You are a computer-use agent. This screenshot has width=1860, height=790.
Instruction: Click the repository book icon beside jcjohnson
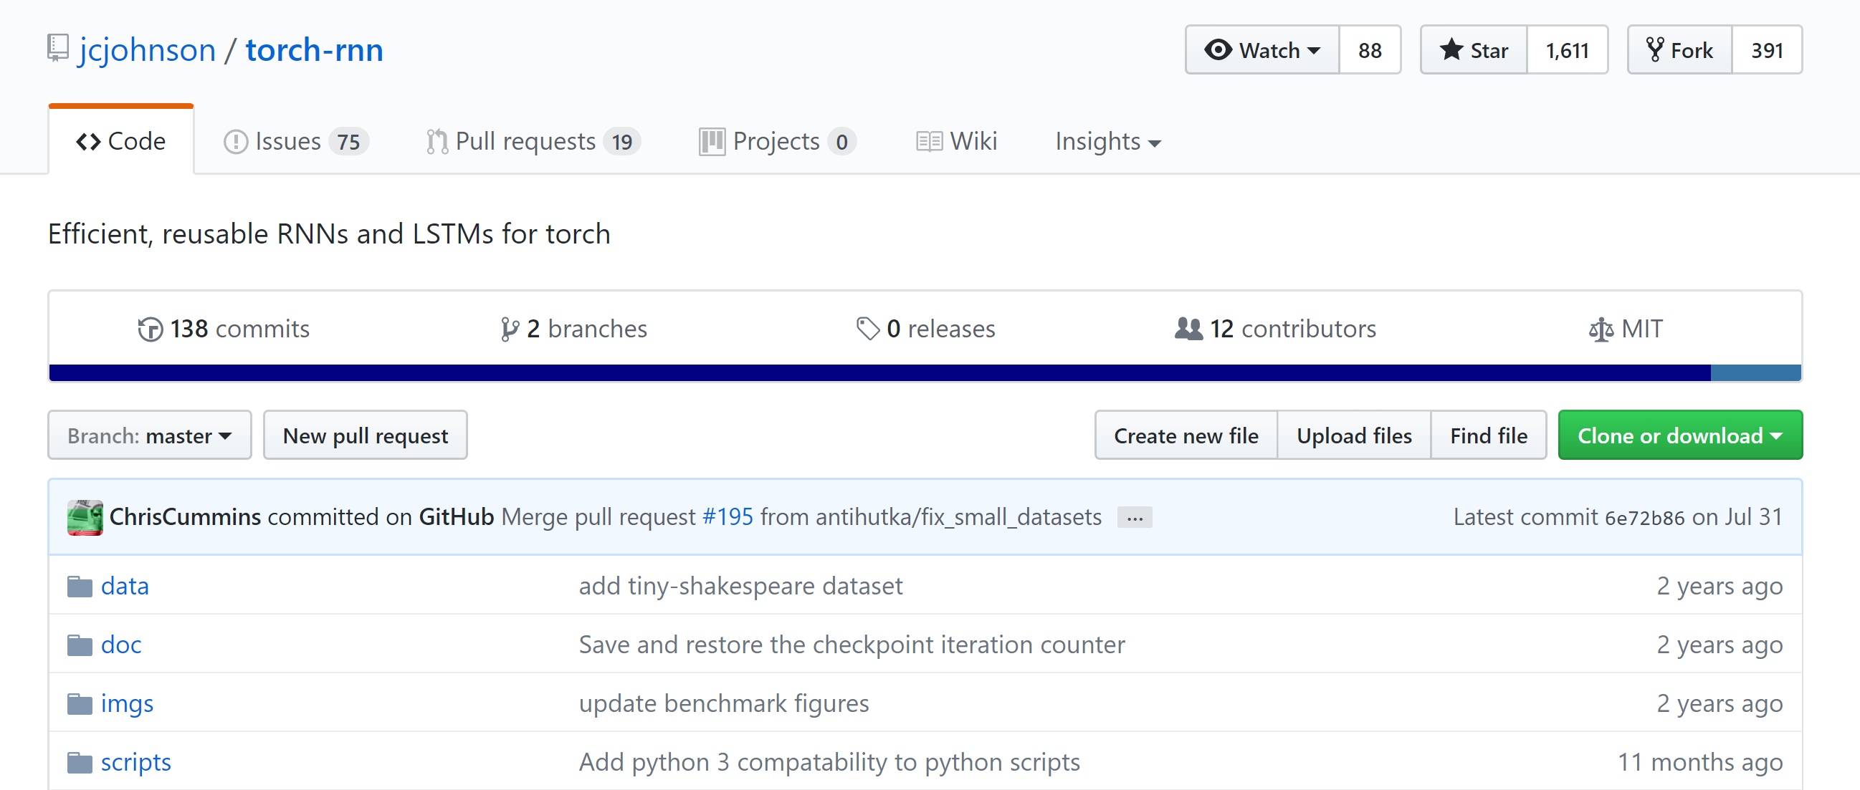point(58,48)
